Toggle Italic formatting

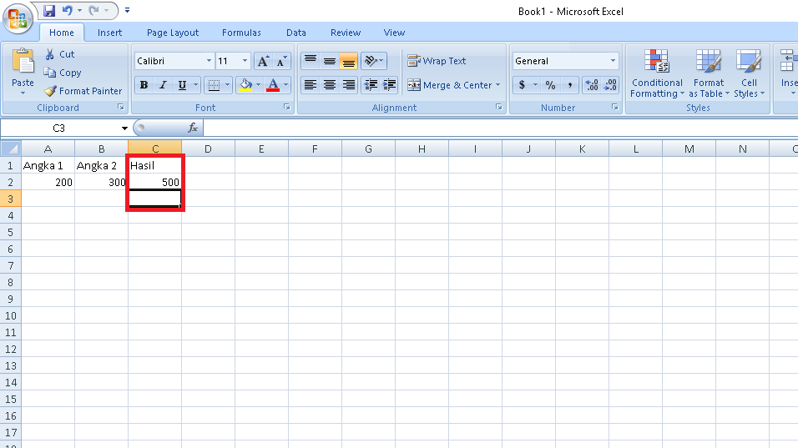[x=163, y=85]
